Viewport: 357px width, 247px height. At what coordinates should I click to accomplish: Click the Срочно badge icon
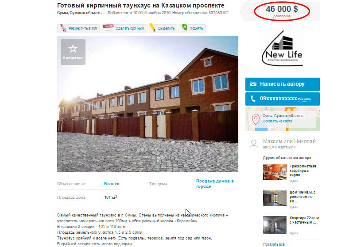pyautogui.click(x=108, y=27)
